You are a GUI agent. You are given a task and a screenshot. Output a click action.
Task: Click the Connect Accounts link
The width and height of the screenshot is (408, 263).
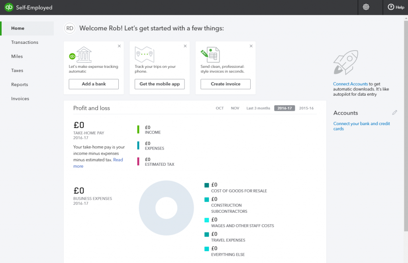coord(351,84)
